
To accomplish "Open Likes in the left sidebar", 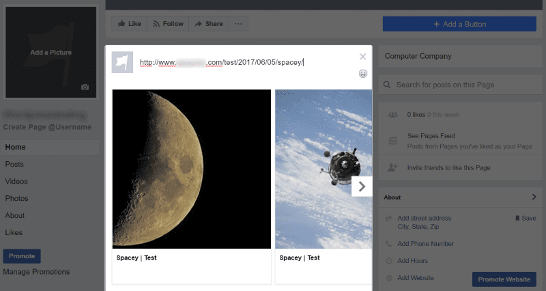I will [x=14, y=232].
